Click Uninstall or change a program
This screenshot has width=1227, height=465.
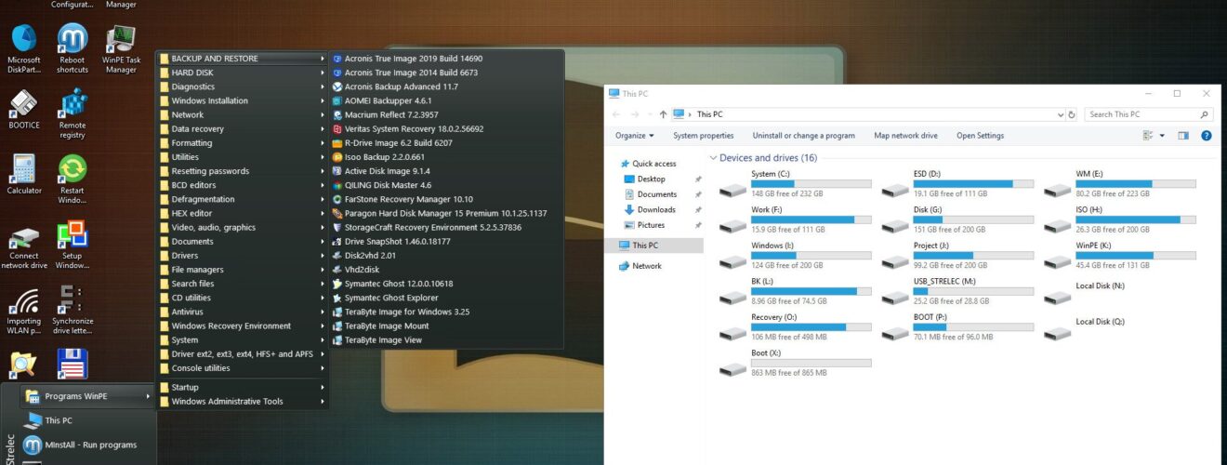pos(803,136)
